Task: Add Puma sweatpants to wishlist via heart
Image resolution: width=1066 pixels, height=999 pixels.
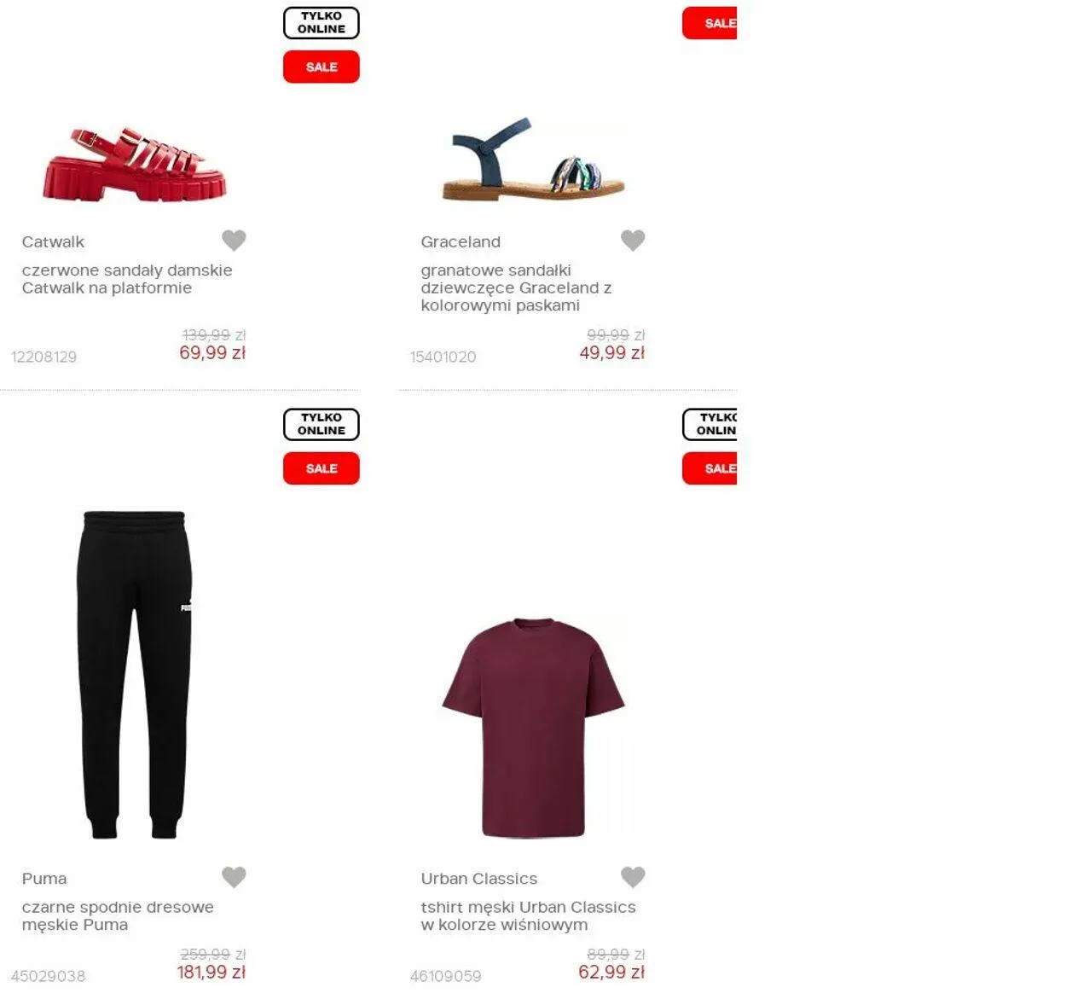Action: pyautogui.click(x=234, y=877)
